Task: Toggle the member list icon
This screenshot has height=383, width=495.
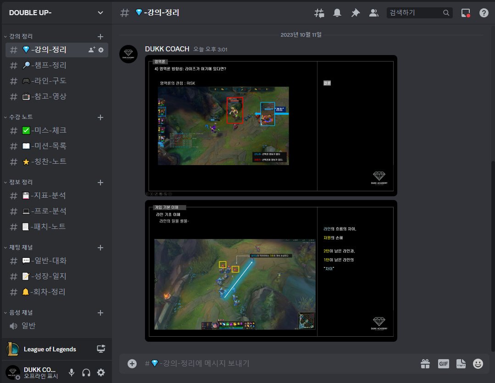Action: coord(374,13)
